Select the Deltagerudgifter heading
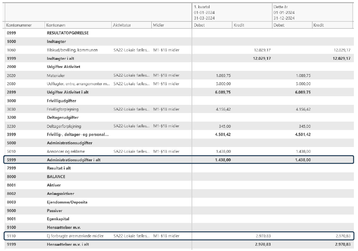The width and height of the screenshot is (358, 251). click(x=63, y=118)
